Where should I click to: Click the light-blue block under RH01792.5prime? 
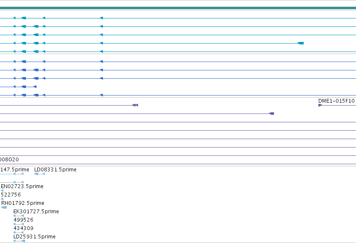[x=4, y=207]
